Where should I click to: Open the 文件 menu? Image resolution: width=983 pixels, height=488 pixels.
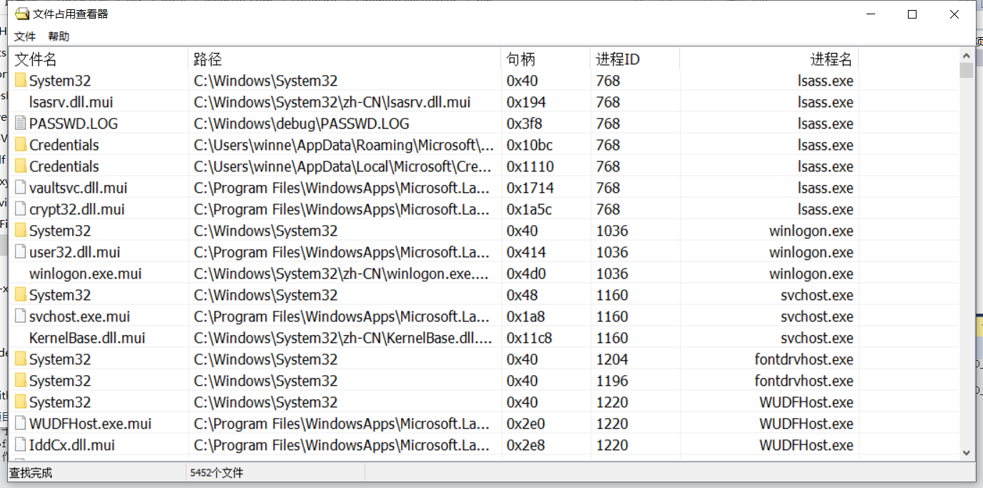click(25, 36)
